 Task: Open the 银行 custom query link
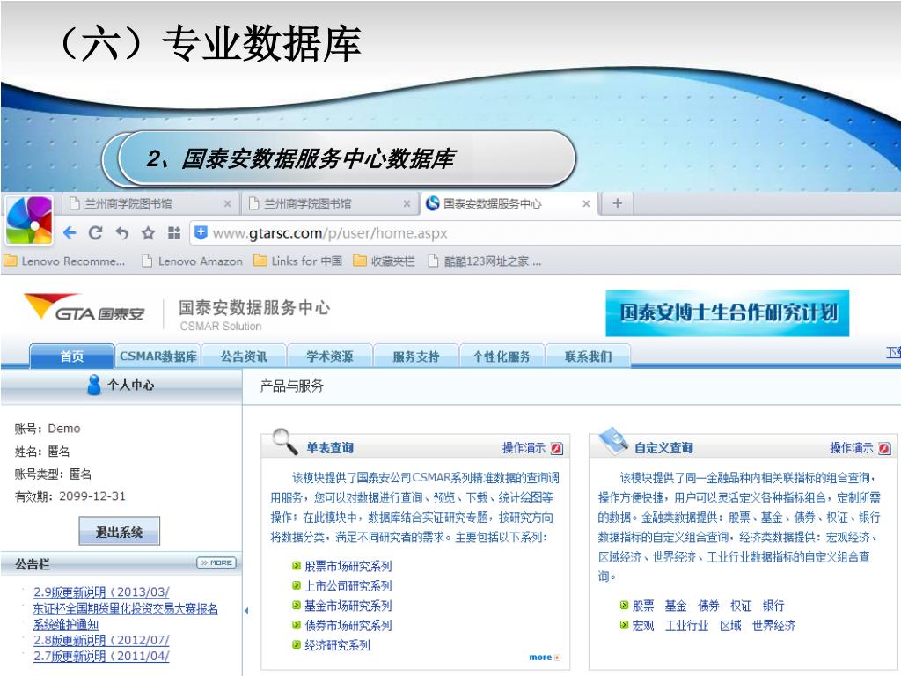click(773, 606)
